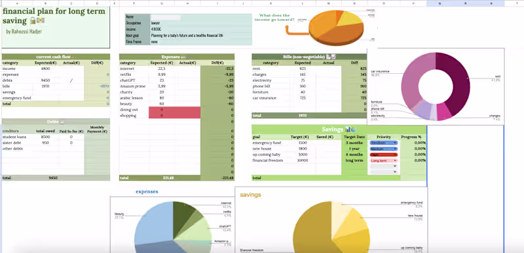
Task: Select the bills Diff cell '-1970' in cash flow
Action: point(96,86)
